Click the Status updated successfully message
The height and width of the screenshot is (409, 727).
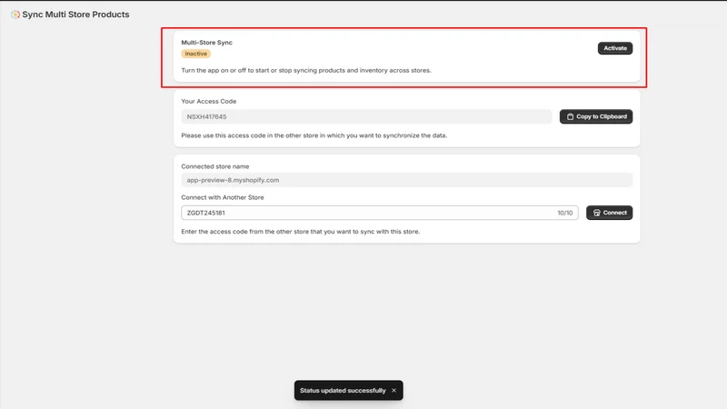click(x=343, y=391)
